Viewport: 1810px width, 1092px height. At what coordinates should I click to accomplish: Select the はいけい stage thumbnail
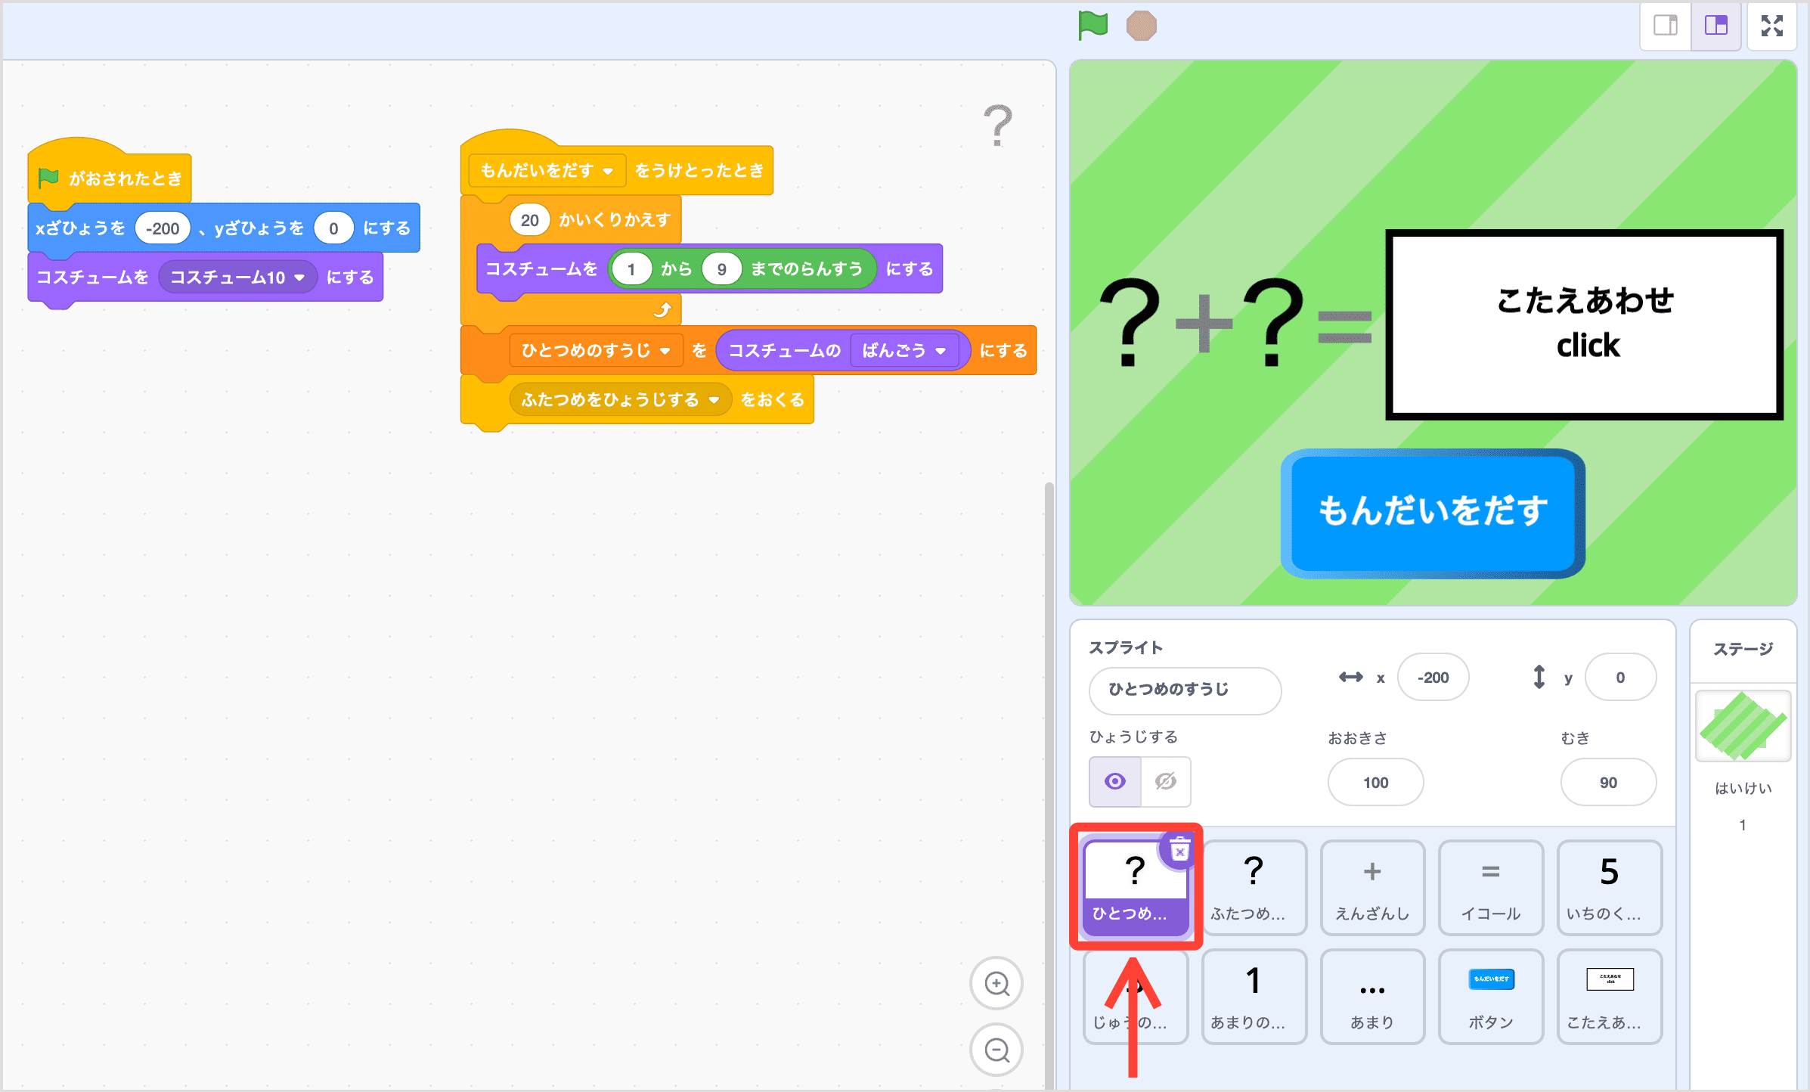(1742, 726)
